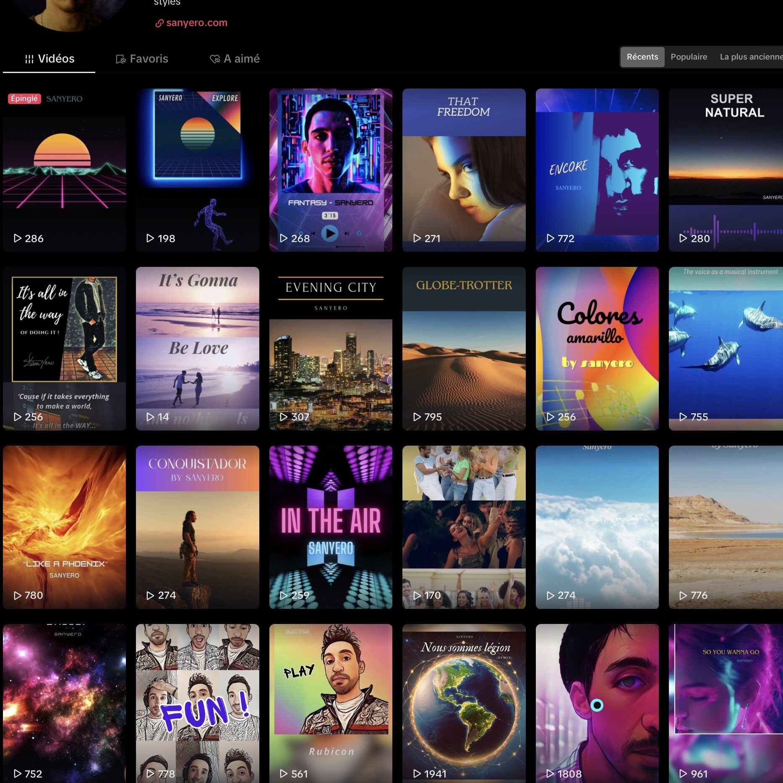
Task: Click play icon on Globe-Trotter video
Action: tap(417, 417)
